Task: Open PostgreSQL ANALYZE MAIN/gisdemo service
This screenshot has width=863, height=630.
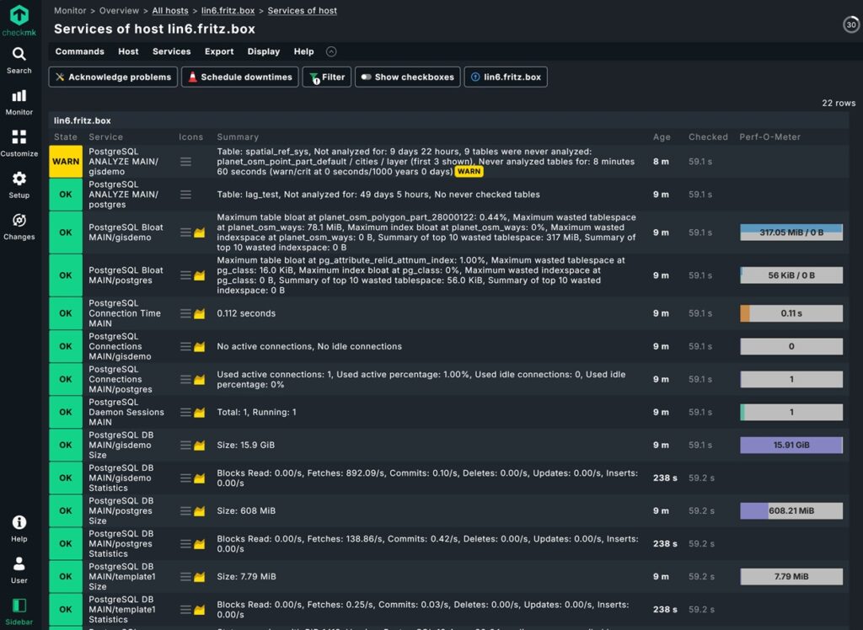Action: tap(123, 162)
